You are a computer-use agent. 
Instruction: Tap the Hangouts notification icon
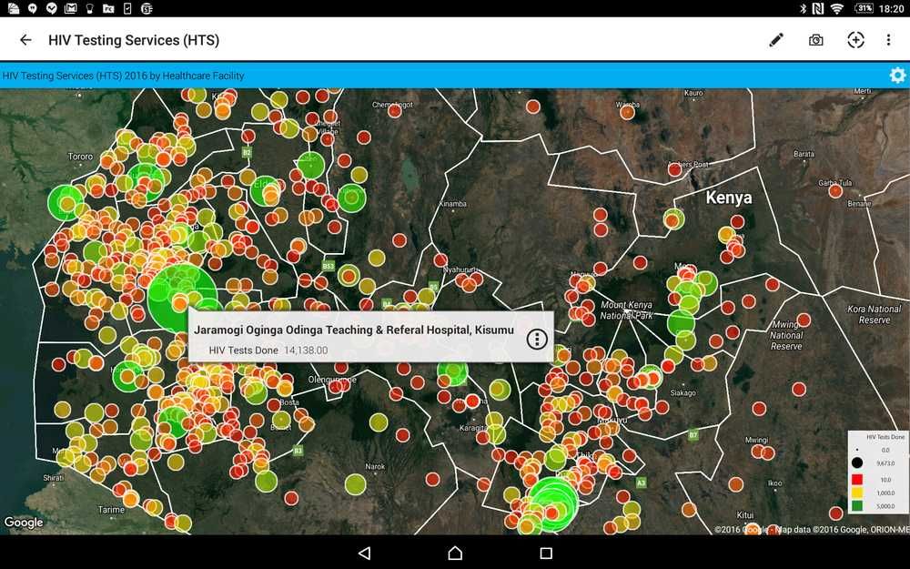click(33, 8)
